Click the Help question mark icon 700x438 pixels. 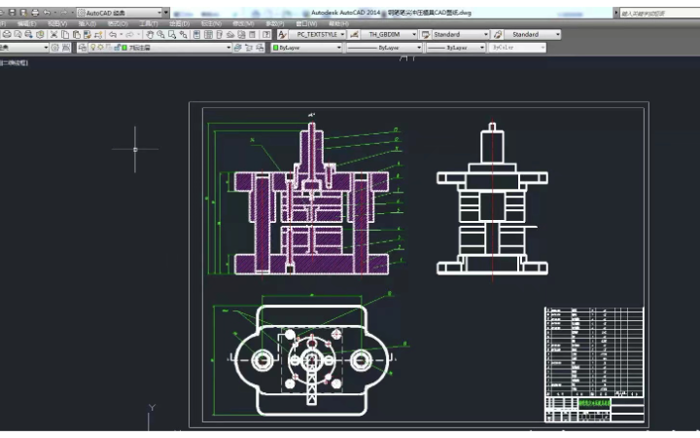click(x=266, y=34)
